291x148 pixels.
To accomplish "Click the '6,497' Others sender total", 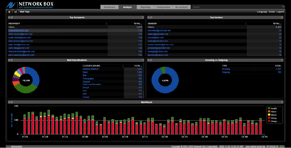I will coord(278,27).
